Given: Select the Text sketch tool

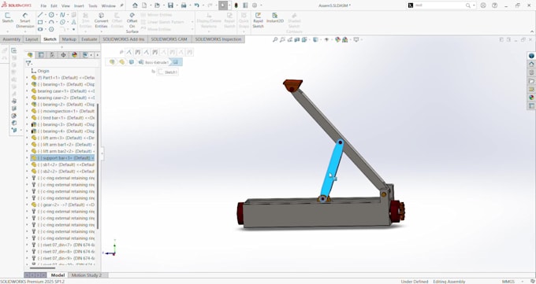Looking at the screenshot, I should (73, 22).
